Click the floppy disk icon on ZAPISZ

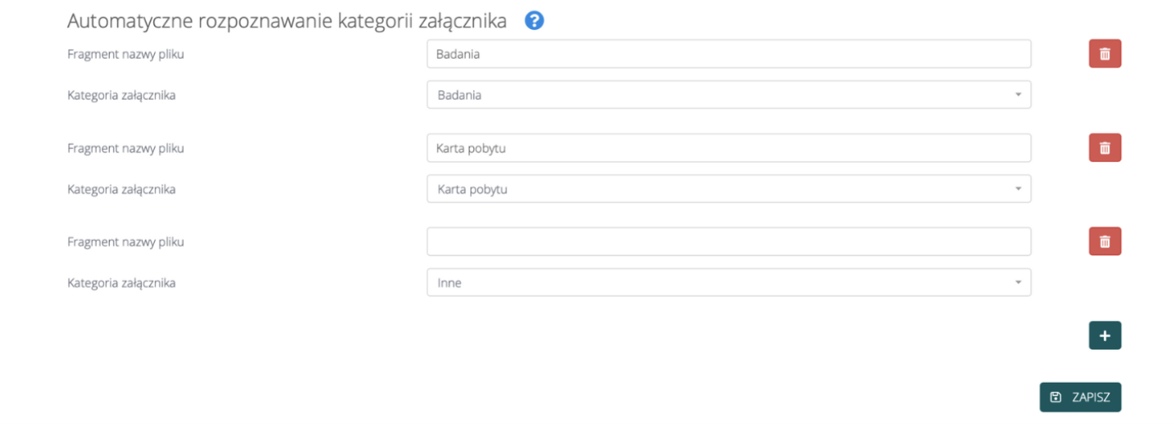tap(1056, 397)
